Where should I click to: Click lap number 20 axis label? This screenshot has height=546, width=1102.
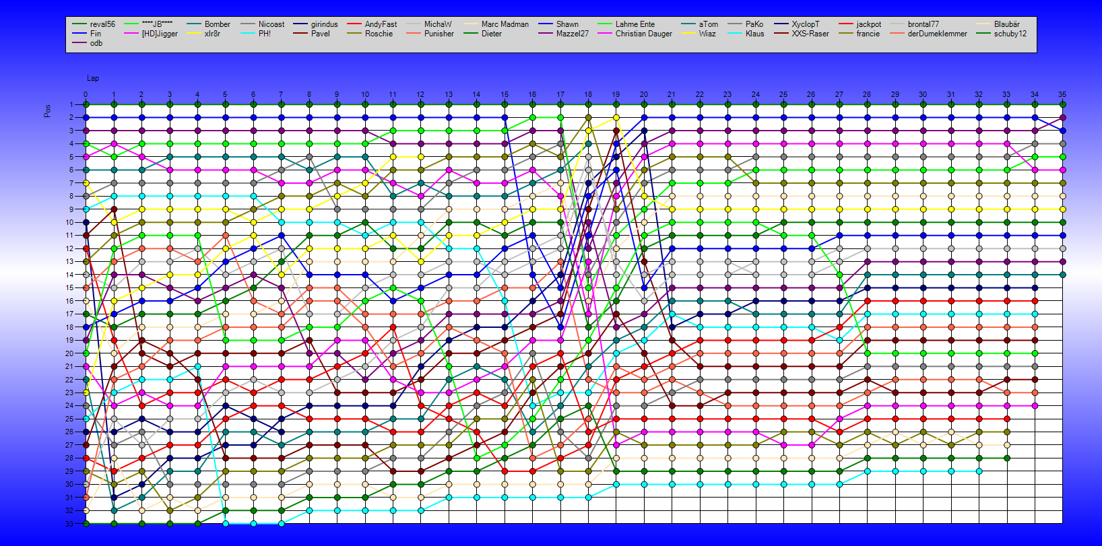click(644, 95)
